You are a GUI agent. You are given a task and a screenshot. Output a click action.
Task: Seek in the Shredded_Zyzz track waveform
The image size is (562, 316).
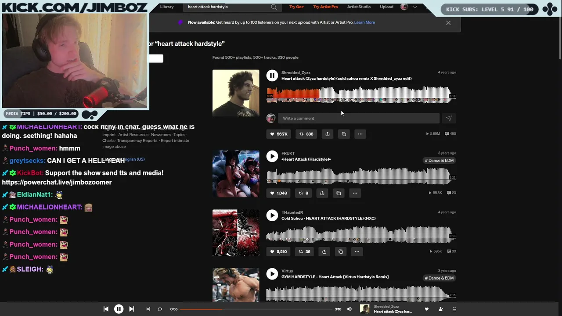[x=361, y=95]
